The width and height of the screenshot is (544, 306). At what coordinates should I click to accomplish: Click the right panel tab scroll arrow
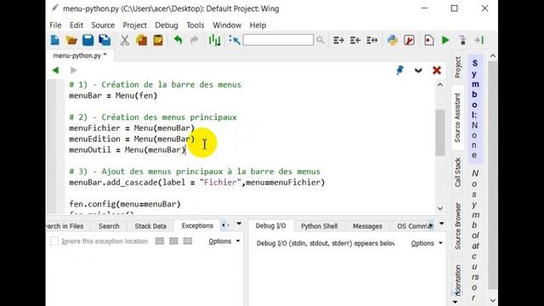coord(430,225)
